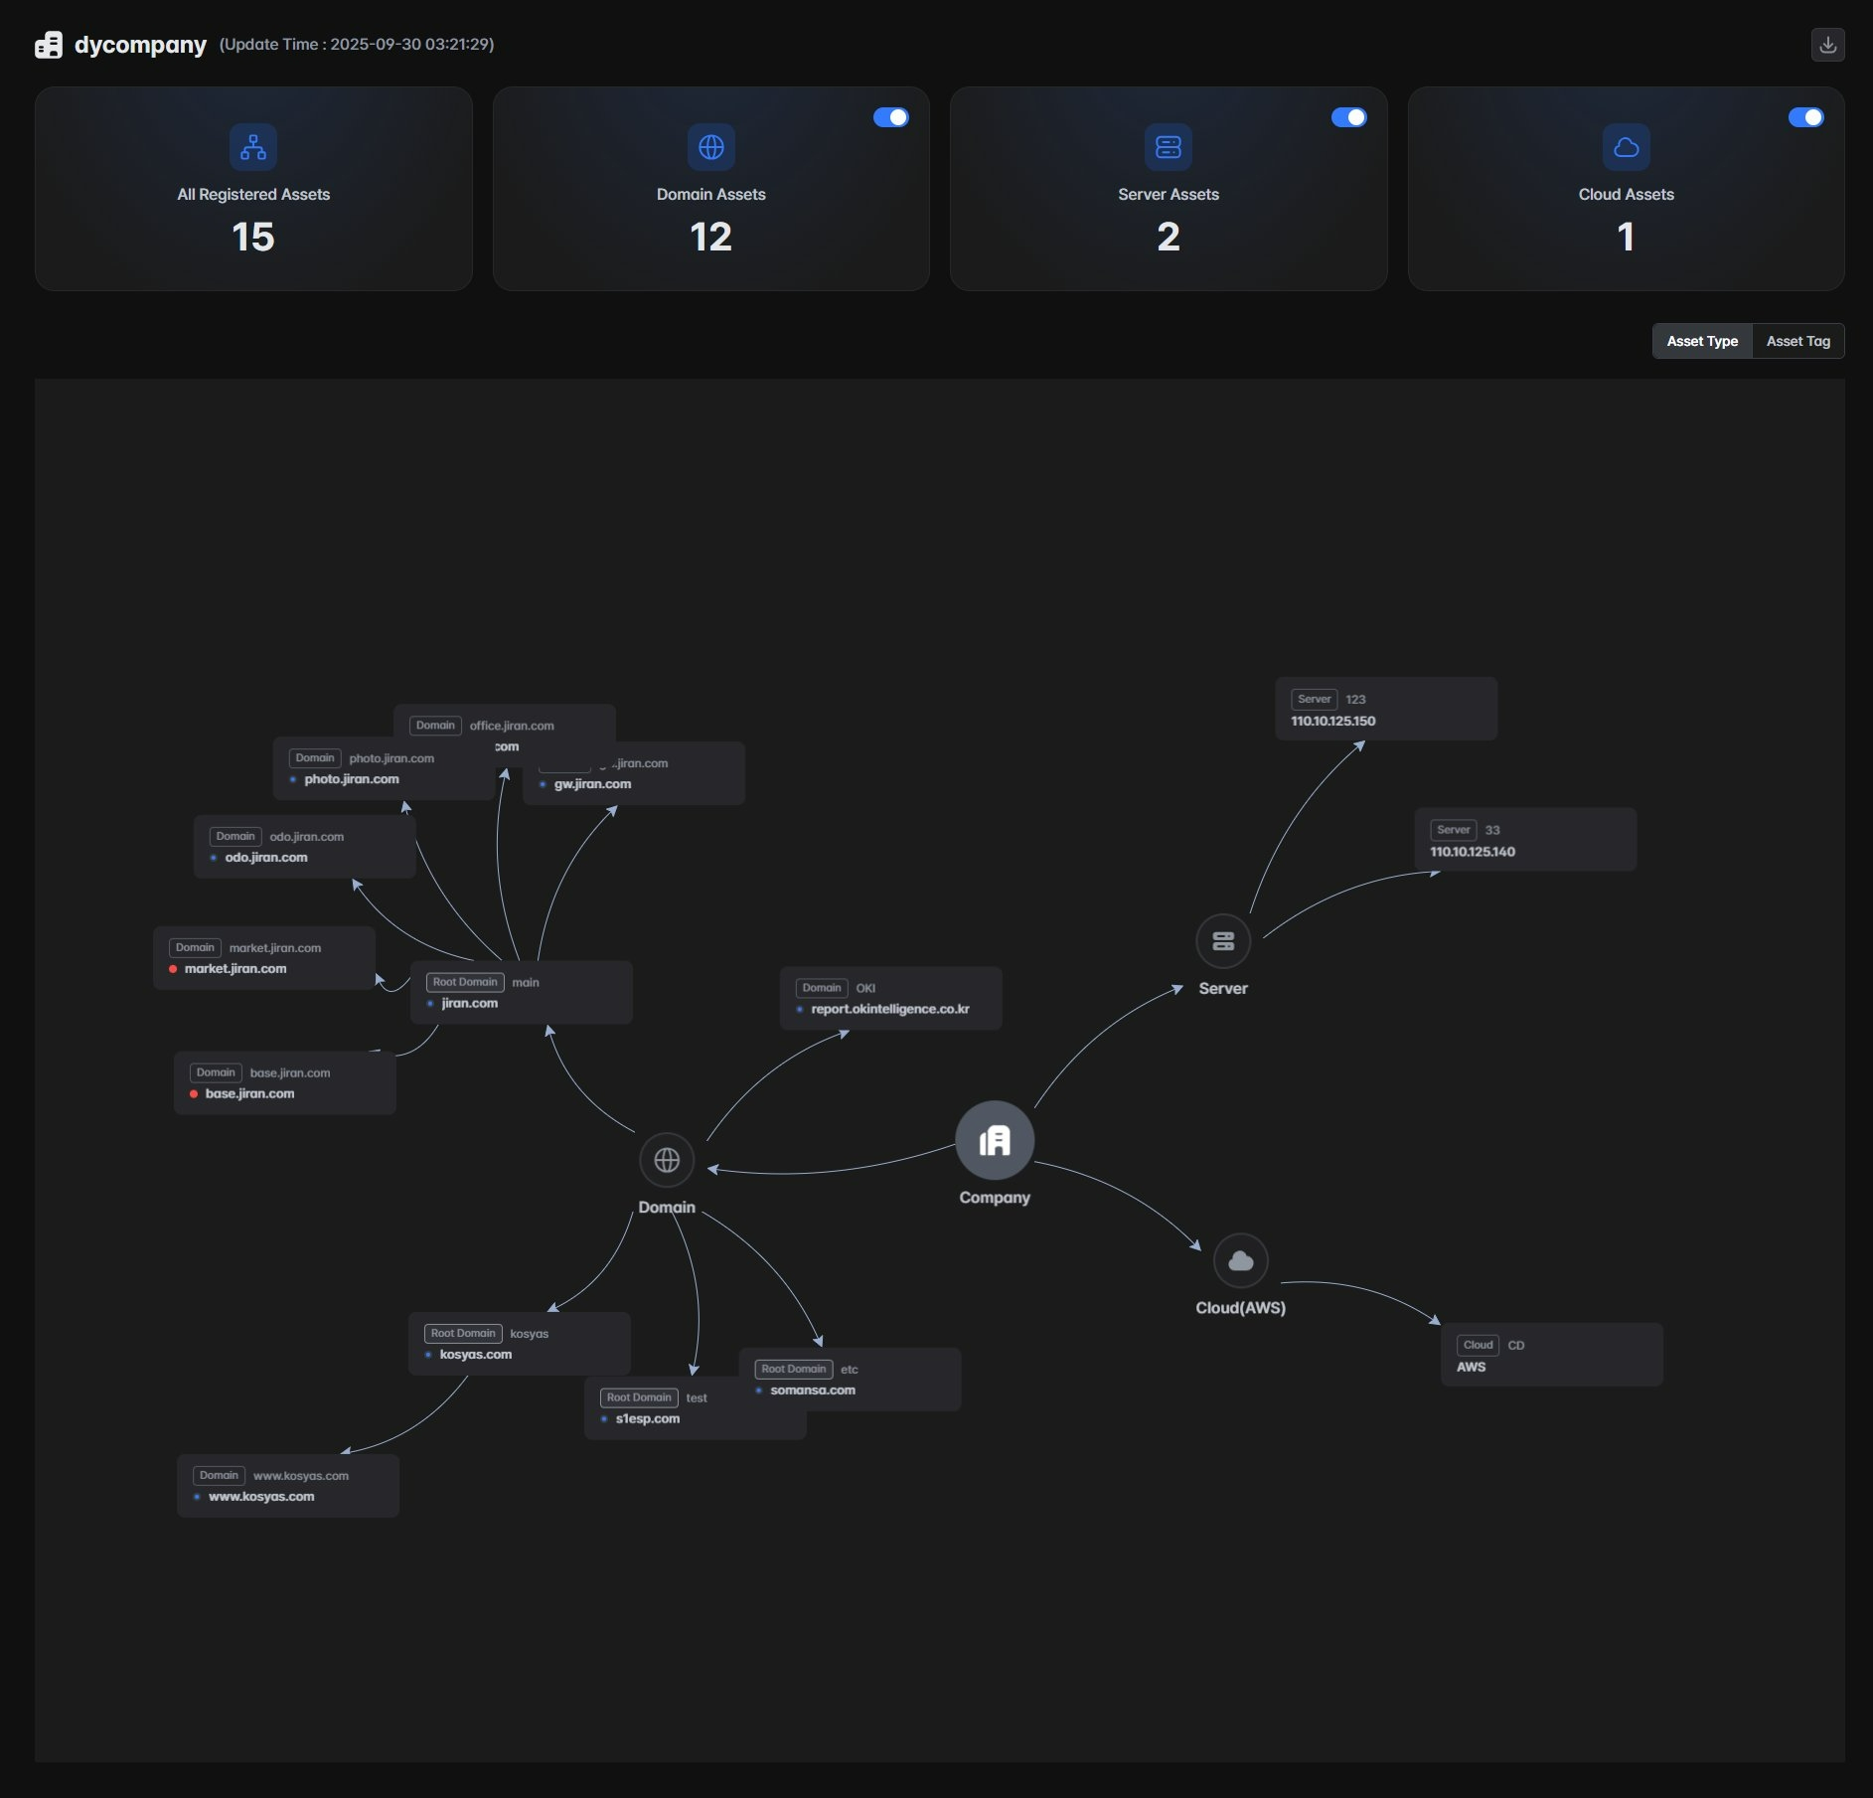The width and height of the screenshot is (1873, 1798).
Task: Click the report.okintelligence.co.kr domain card
Action: pyautogui.click(x=890, y=999)
